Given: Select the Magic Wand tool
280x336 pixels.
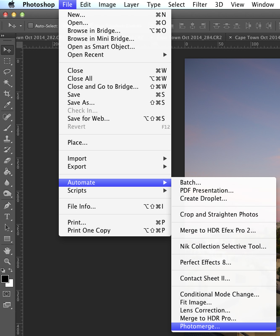Looking at the screenshot, I should 7,83.
